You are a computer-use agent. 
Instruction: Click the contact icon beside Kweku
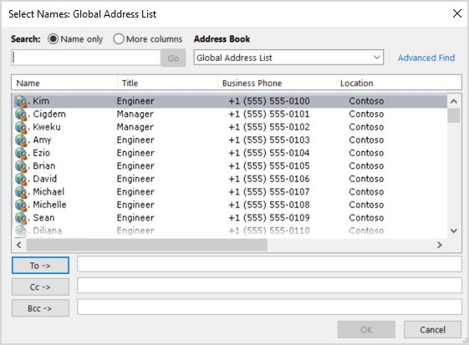click(21, 127)
